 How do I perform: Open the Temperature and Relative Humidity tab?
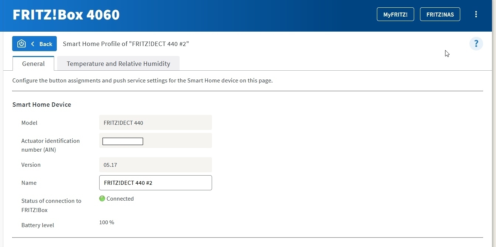click(x=118, y=63)
